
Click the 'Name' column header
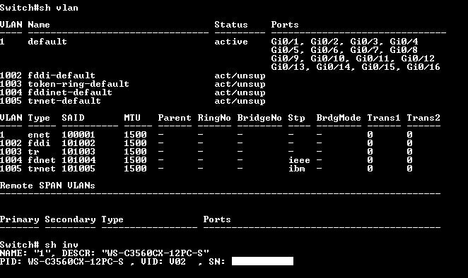pyautogui.click(x=39, y=25)
